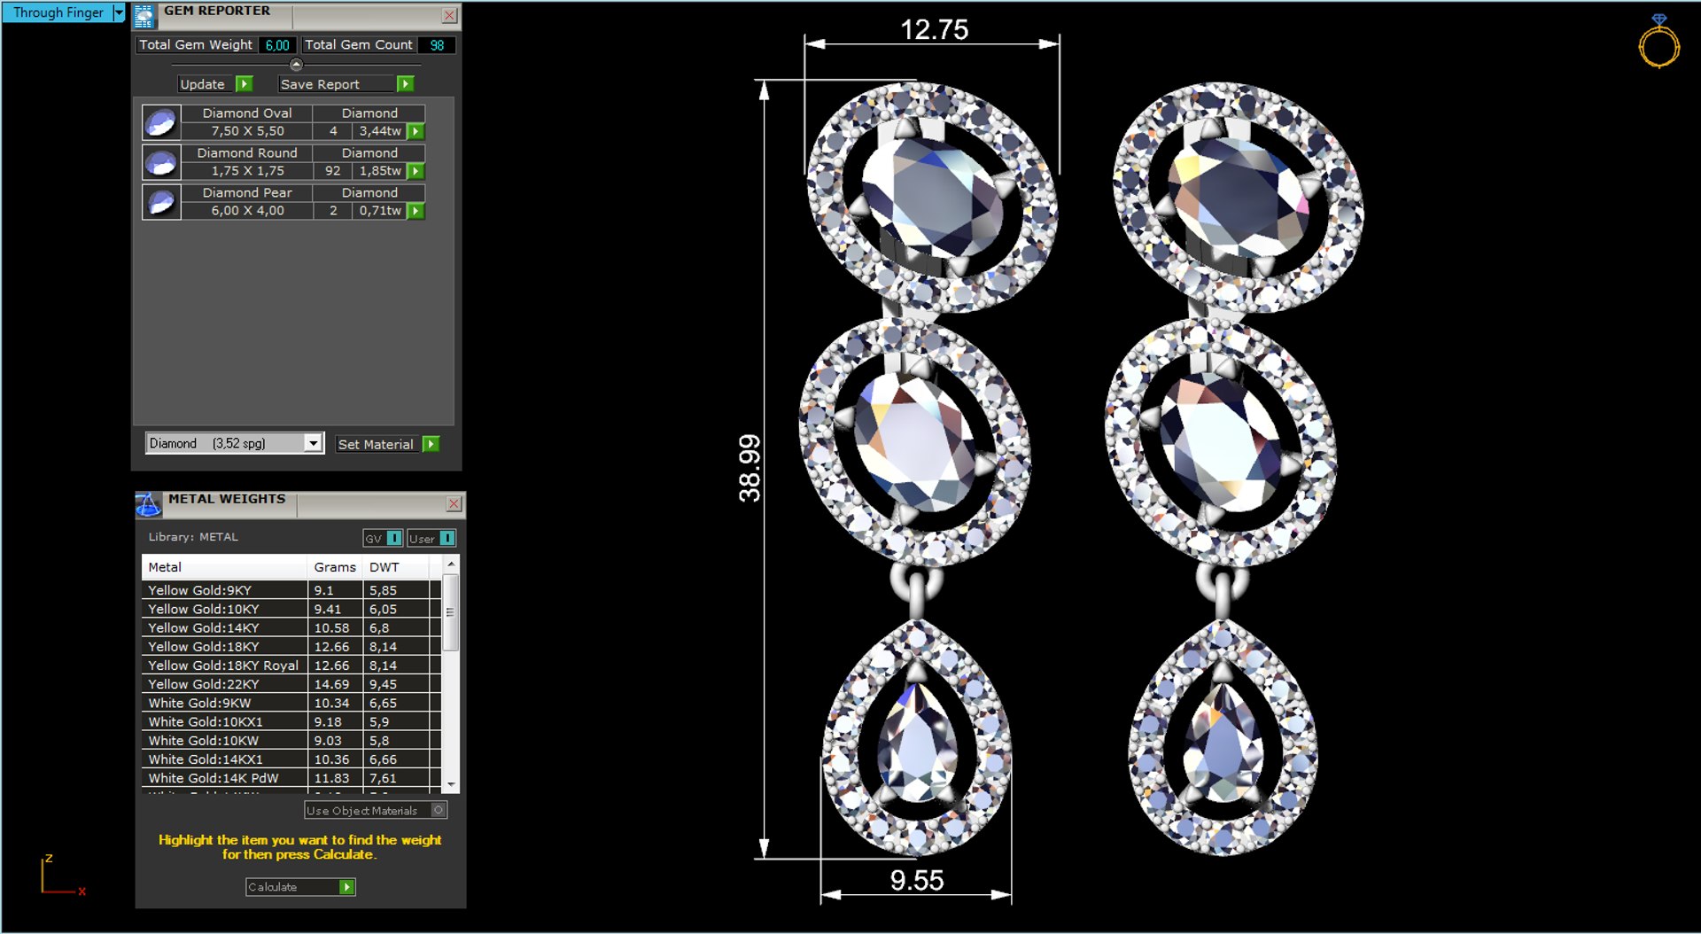Click the Calculate green arrow
Screen dimensions: 1701x934
(x=346, y=887)
